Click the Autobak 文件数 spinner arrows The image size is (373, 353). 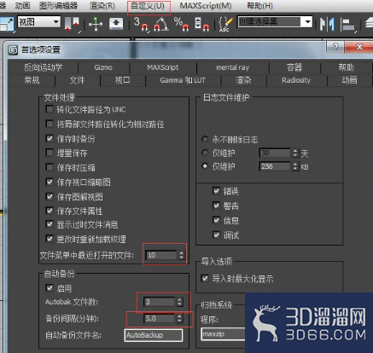pos(179,302)
